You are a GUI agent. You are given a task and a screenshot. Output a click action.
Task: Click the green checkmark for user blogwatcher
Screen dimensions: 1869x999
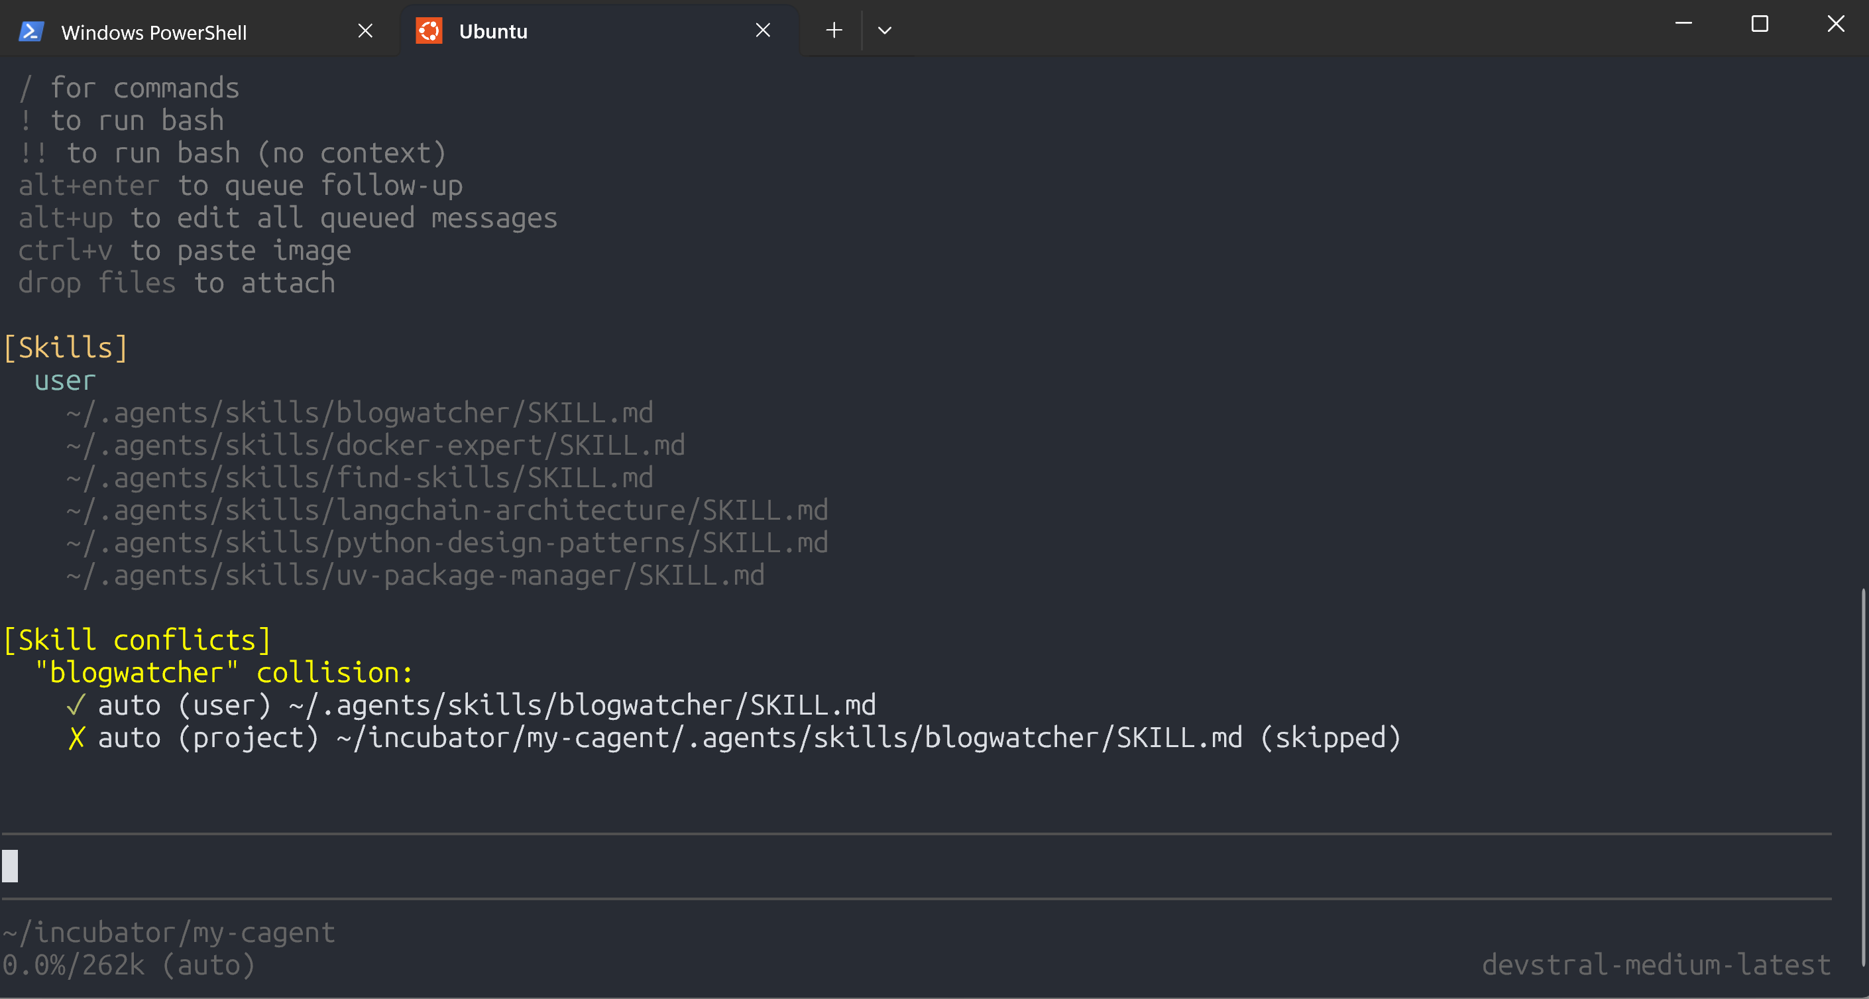point(76,705)
